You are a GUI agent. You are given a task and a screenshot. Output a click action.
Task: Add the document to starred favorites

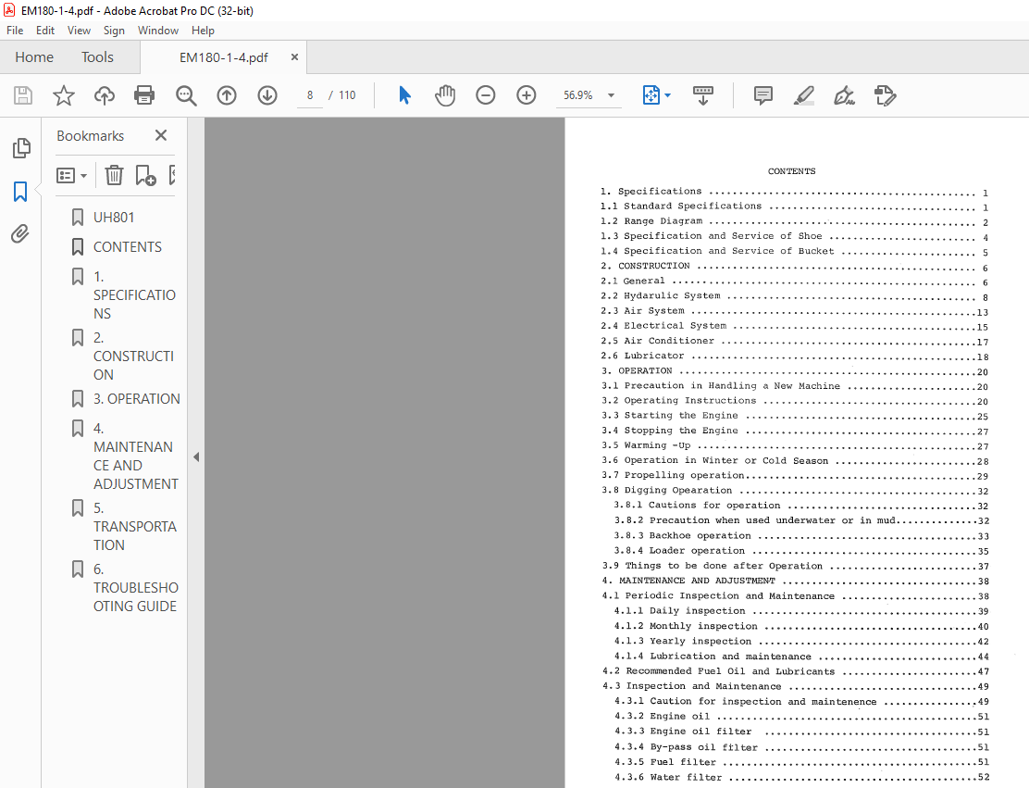click(64, 95)
